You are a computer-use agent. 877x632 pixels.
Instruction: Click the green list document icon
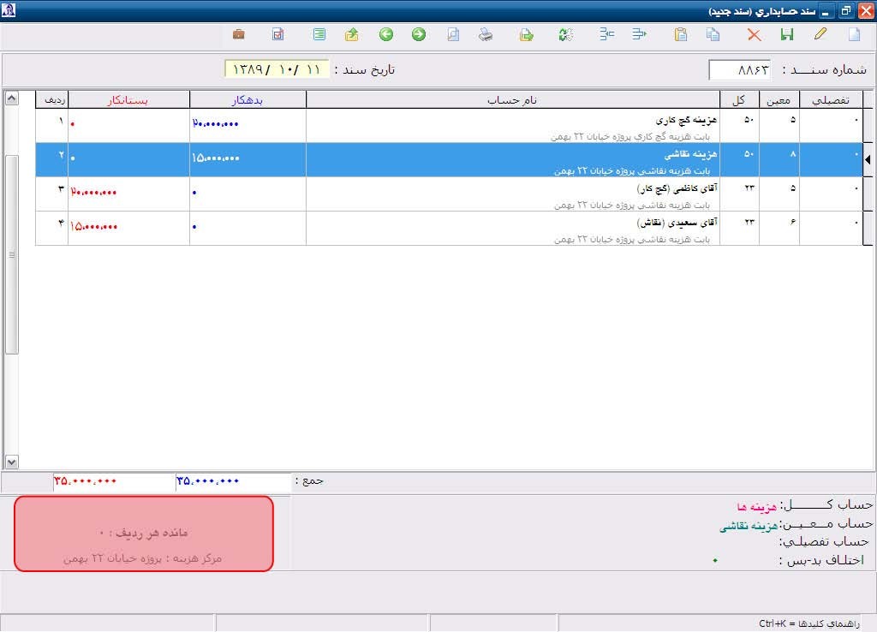click(x=319, y=35)
